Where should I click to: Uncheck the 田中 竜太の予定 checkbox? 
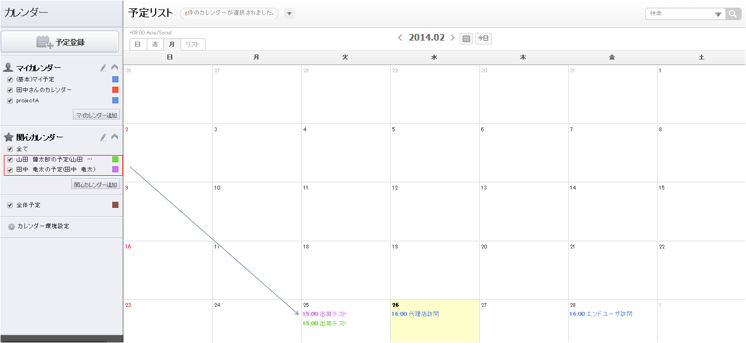pyautogui.click(x=10, y=170)
